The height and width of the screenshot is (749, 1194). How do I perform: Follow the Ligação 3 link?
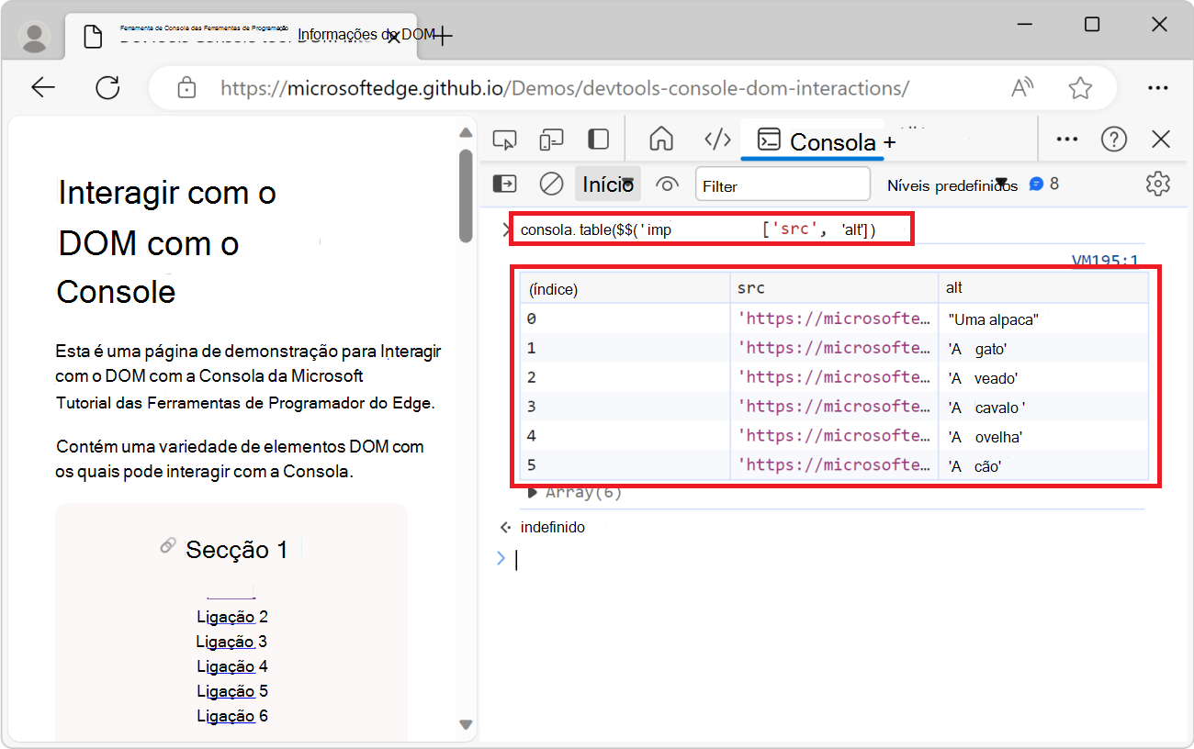(231, 641)
